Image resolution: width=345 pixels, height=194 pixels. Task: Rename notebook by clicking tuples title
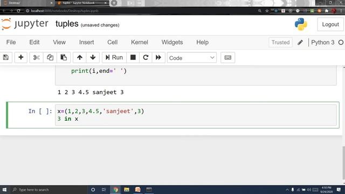pos(67,24)
